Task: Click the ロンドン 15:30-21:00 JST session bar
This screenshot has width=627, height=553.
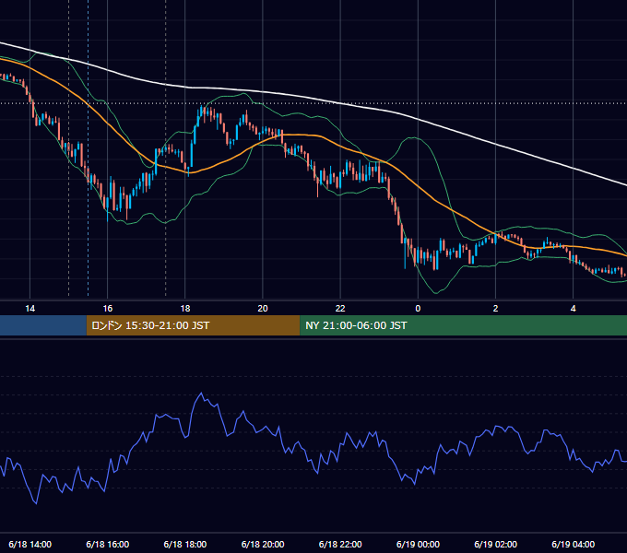Action: tap(193, 325)
